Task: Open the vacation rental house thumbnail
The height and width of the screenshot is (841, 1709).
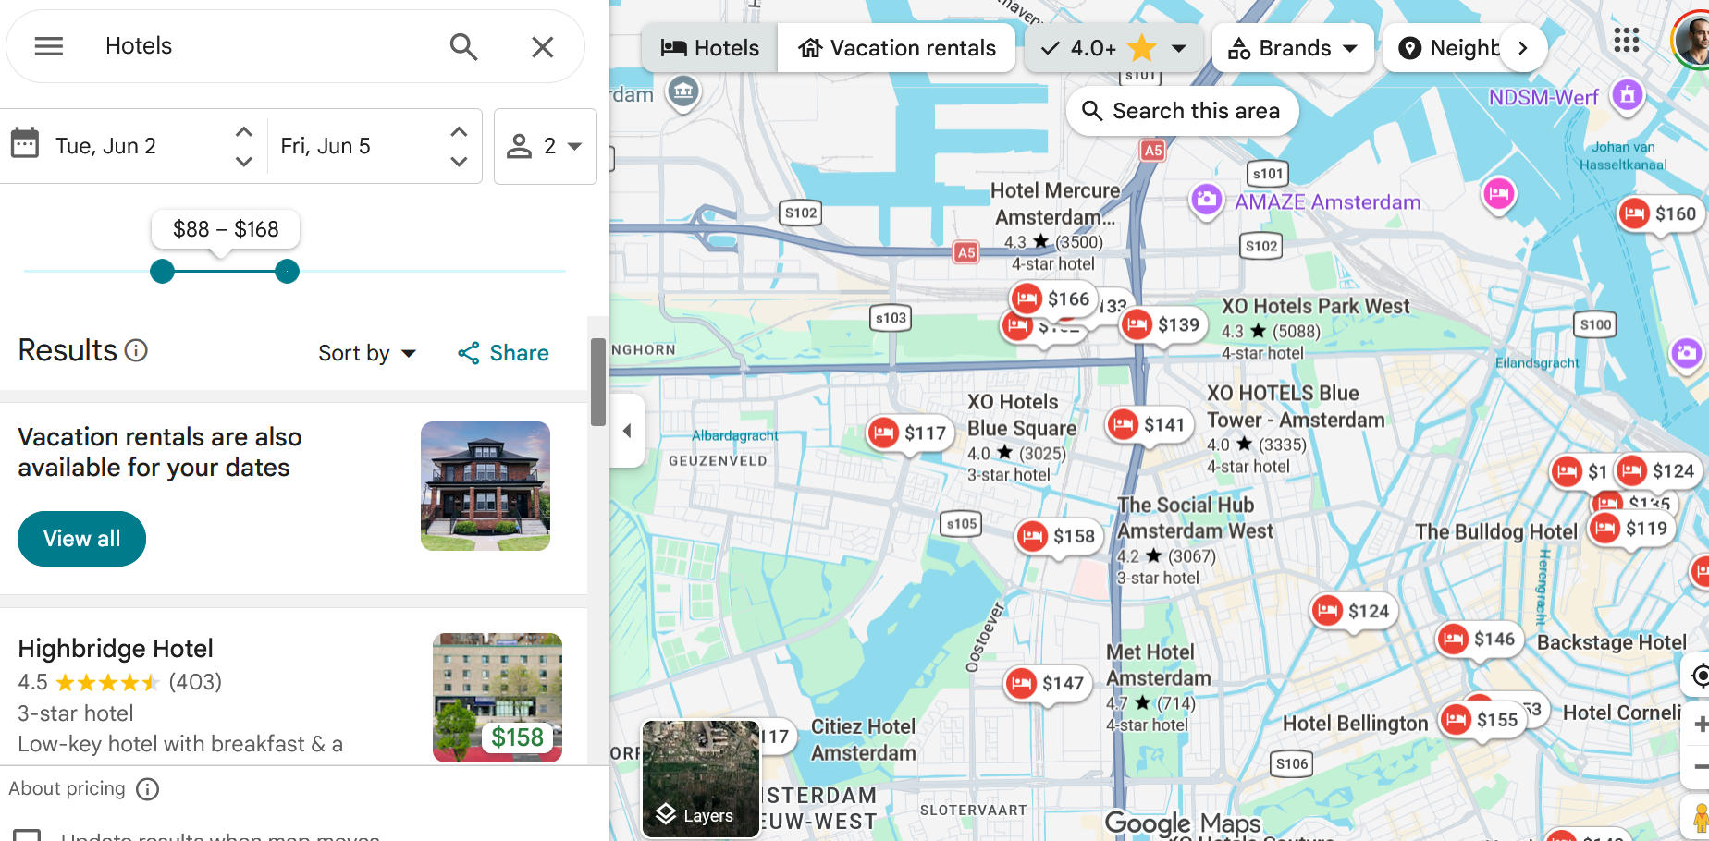Action: pos(486,486)
